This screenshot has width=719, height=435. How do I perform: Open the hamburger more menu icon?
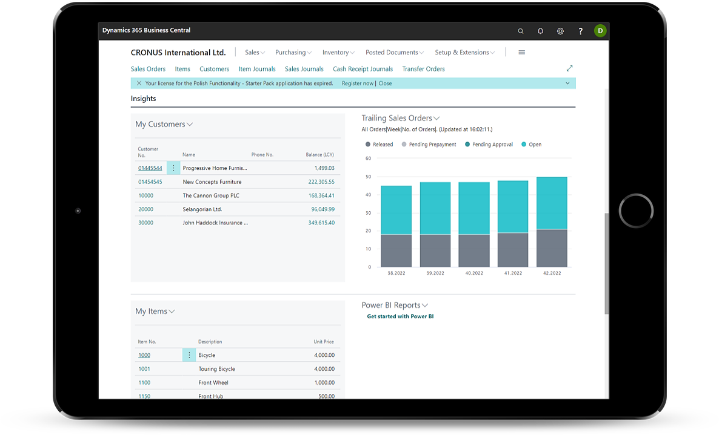[522, 52]
